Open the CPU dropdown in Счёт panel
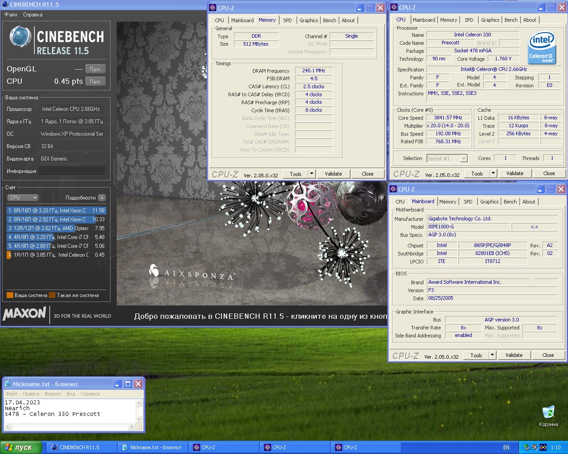Viewport: 568px width, 454px height. pos(23,198)
